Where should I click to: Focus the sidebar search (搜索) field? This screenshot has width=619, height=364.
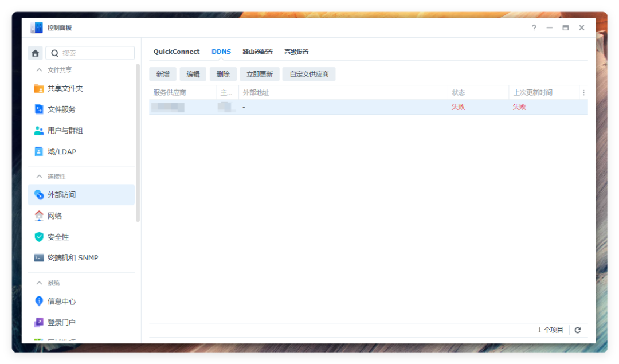point(90,53)
